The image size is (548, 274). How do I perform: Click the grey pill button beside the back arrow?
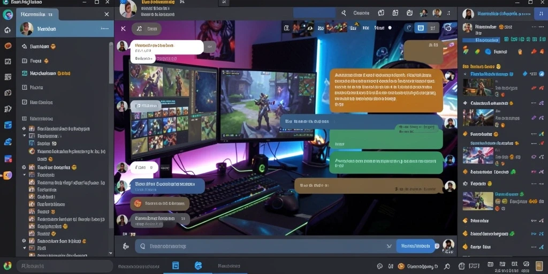click(x=147, y=29)
